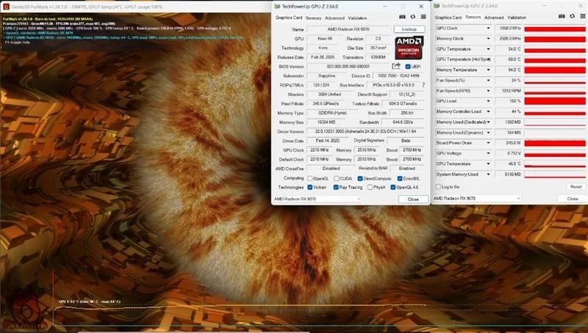Viewport: 588px width, 333px height.
Task: Open the hamburger menu in the Sensors GPU-Z window
Action: (x=583, y=16)
